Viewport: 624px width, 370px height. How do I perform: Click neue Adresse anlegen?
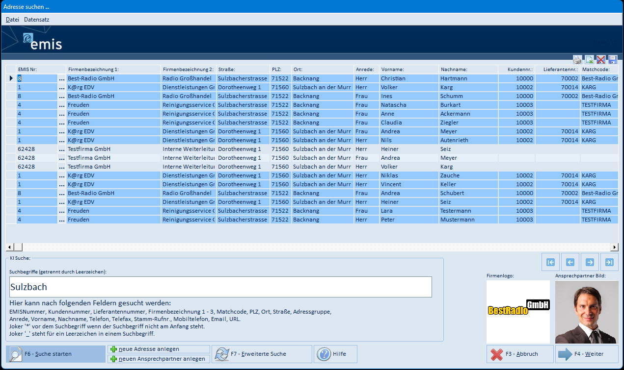159,349
